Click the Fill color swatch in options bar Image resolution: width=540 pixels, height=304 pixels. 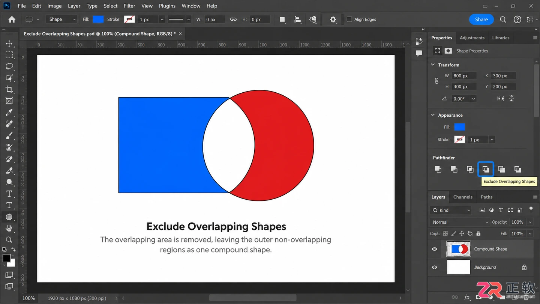[98, 20]
